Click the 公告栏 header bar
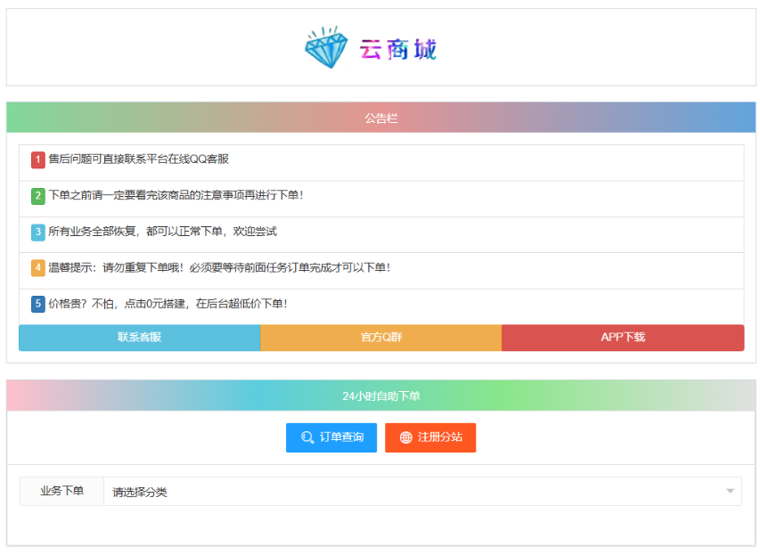The width and height of the screenshot is (760, 555). coord(380,116)
